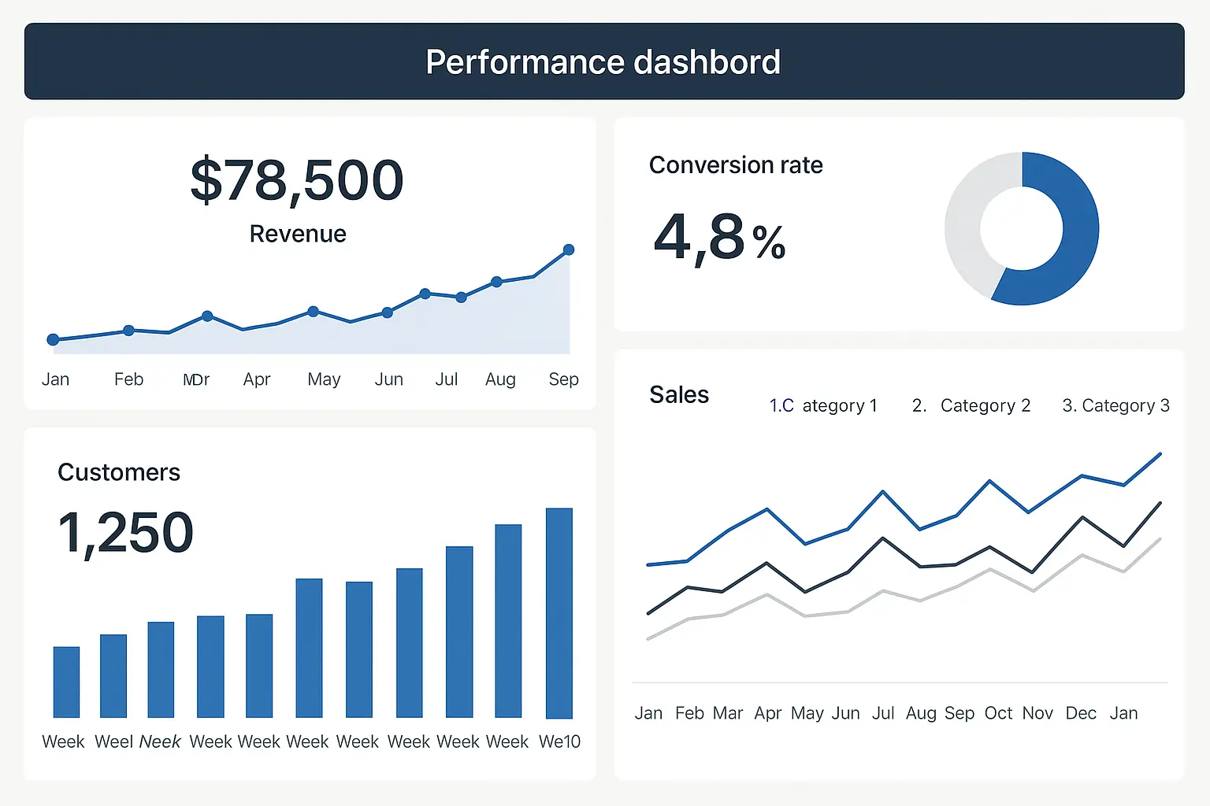The width and height of the screenshot is (1210, 806).
Task: Click the Customers heading
Action: (119, 472)
